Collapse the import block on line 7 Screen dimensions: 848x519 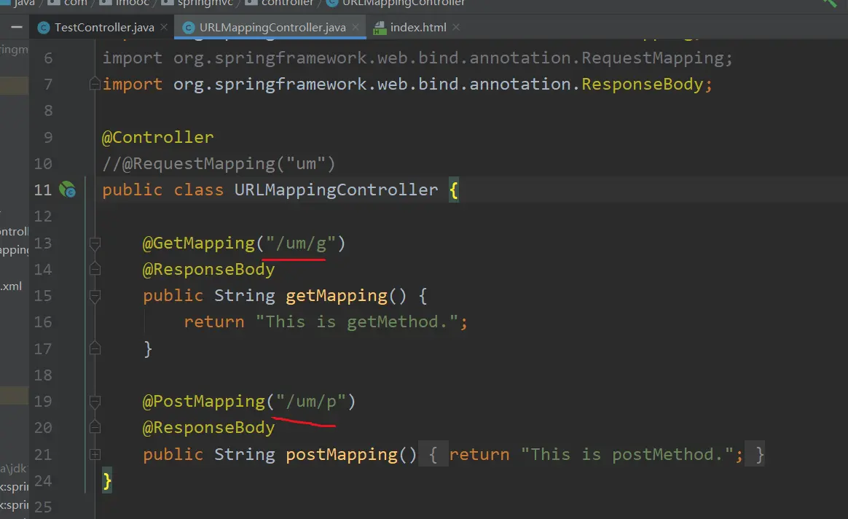coord(95,85)
